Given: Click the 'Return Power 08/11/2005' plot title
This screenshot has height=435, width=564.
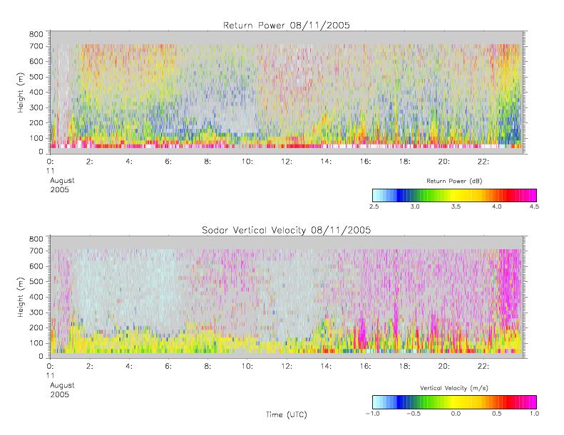Looking at the screenshot, I should pos(287,26).
